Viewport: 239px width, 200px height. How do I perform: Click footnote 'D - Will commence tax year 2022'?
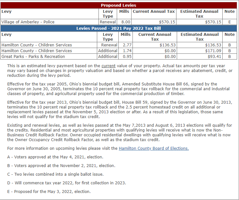coord(67,183)
